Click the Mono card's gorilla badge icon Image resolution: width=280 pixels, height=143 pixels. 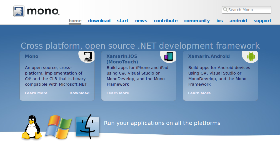coord(88,57)
